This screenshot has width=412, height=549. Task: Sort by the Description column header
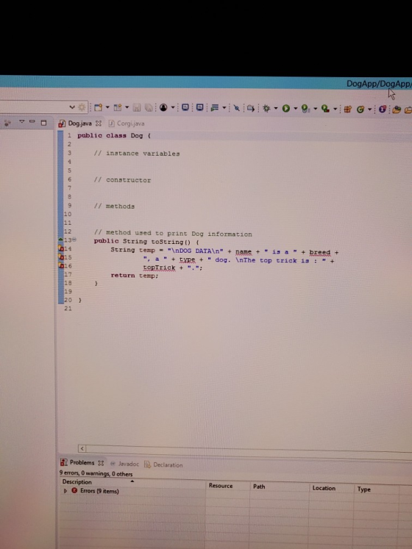pos(132,482)
